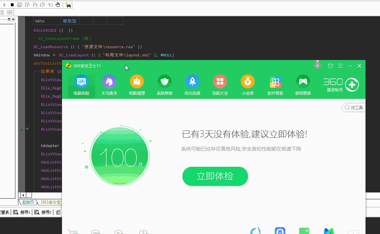
Task: Click the skin-change shirt icon
Action: 331,66
